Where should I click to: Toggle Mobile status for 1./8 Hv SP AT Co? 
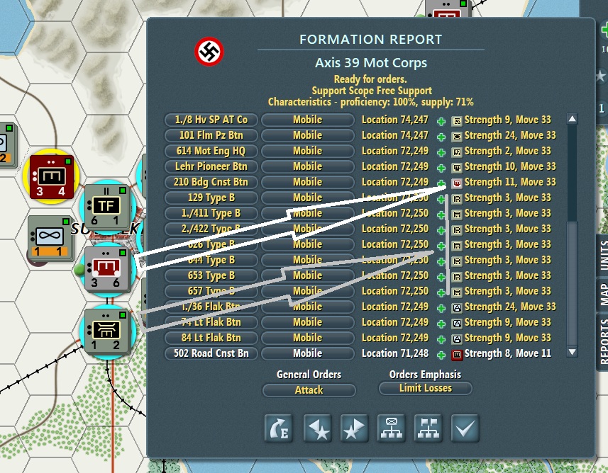pos(307,120)
